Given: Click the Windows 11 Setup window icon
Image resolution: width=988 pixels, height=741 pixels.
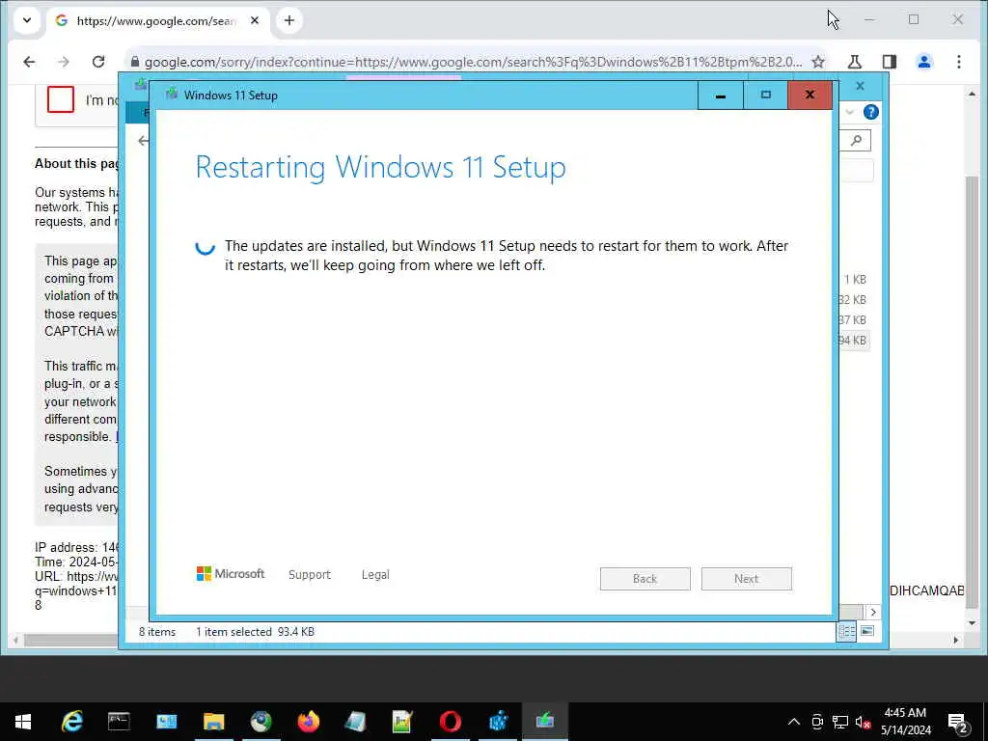Looking at the screenshot, I should (171, 95).
